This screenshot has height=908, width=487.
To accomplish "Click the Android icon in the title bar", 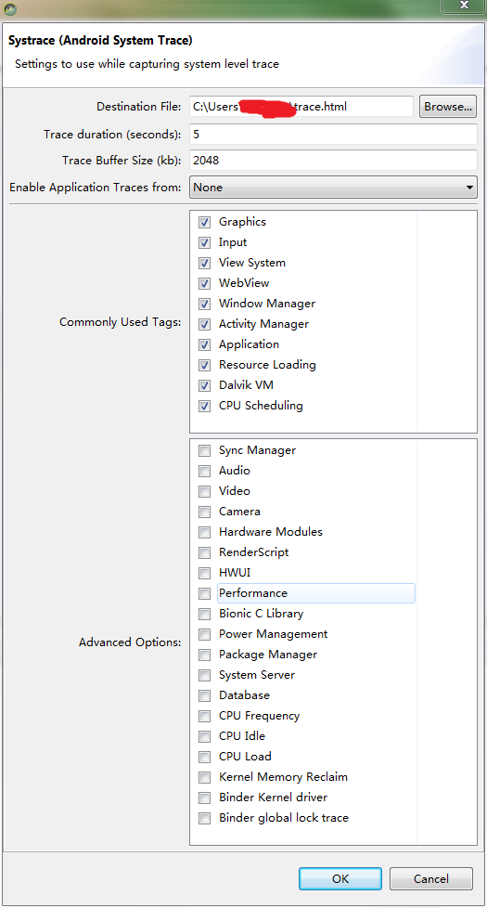I will 9,8.
